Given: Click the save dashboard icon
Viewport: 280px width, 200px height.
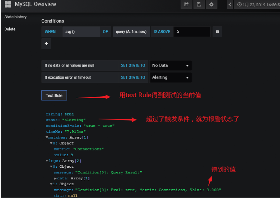Looking at the screenshot, I should (x=199, y=4).
